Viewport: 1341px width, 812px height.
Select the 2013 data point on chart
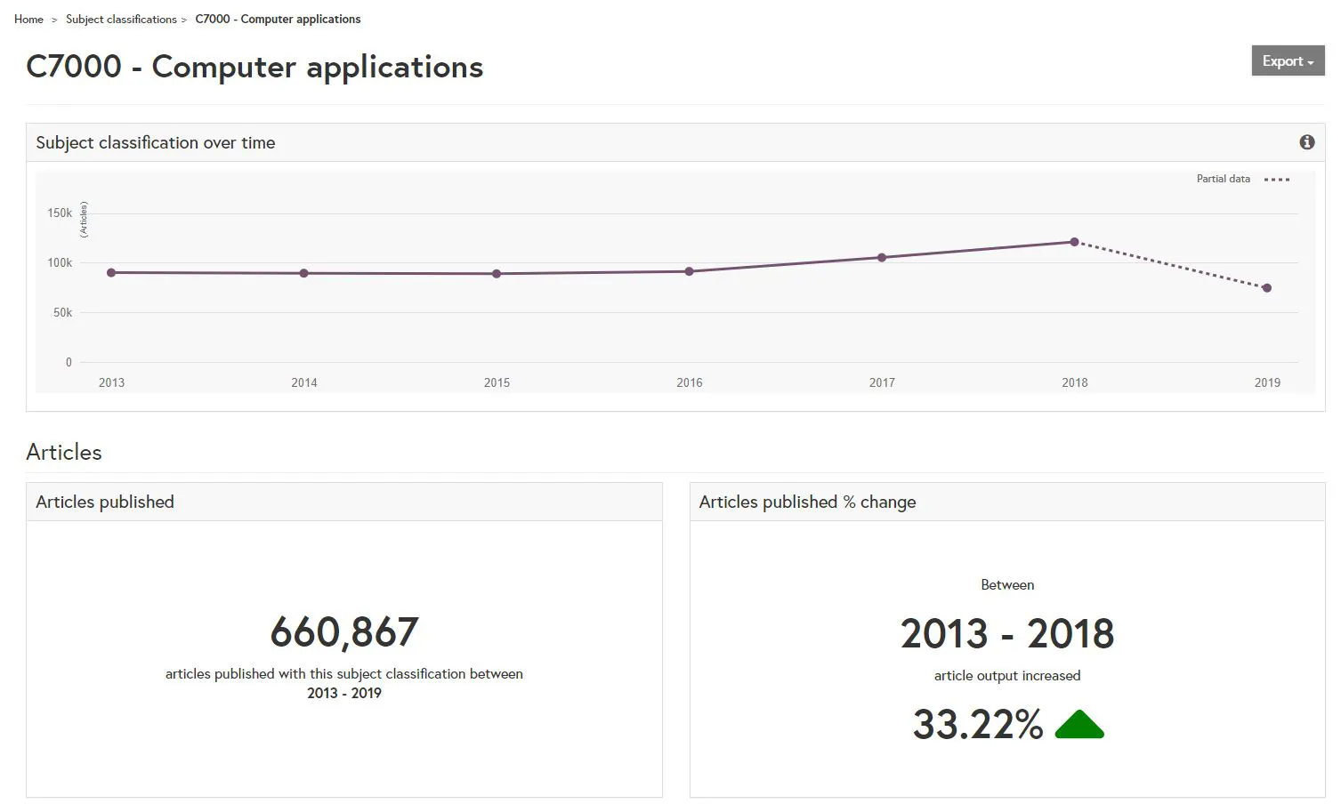[x=111, y=273]
